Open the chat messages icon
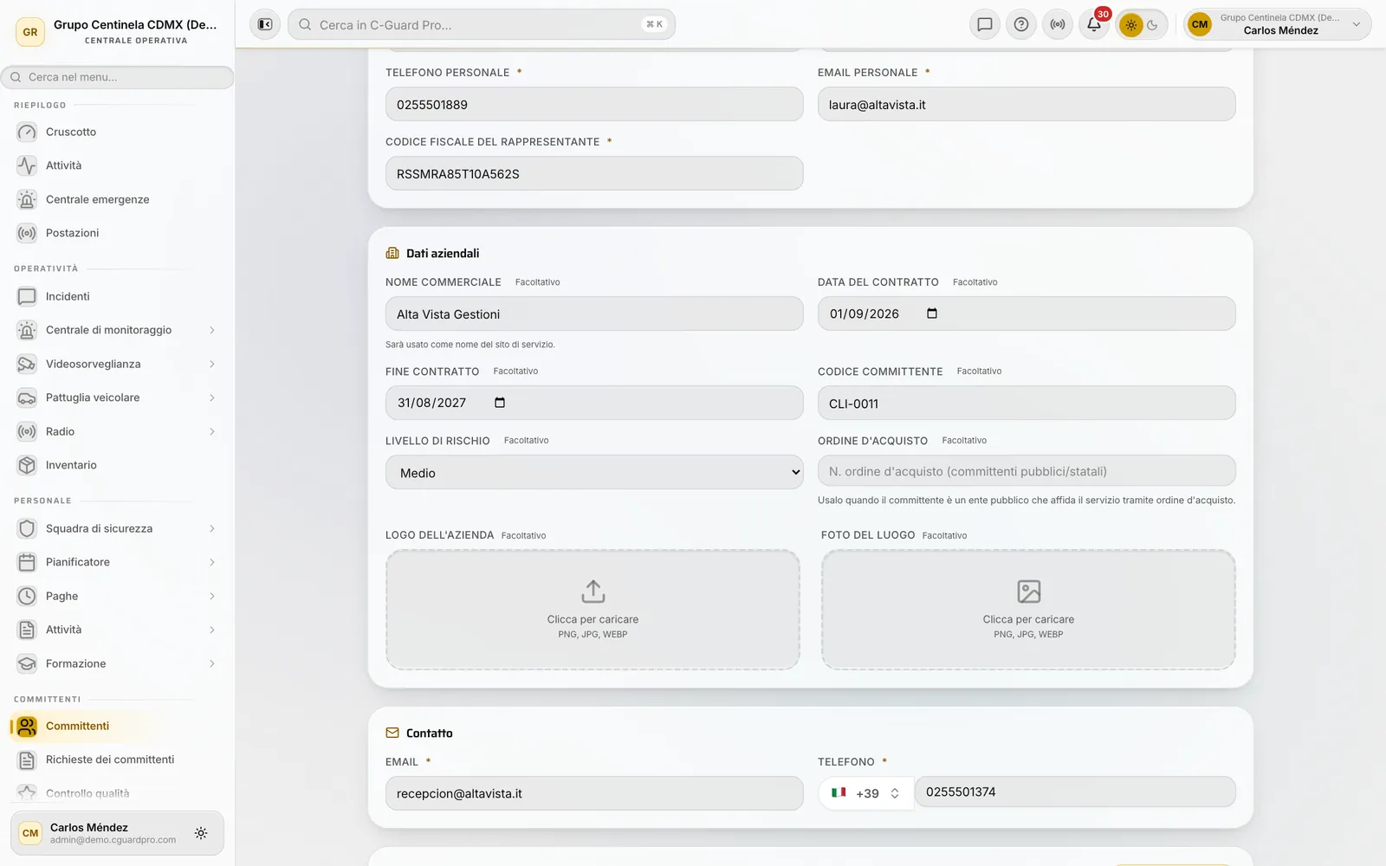1386x866 pixels. (985, 24)
